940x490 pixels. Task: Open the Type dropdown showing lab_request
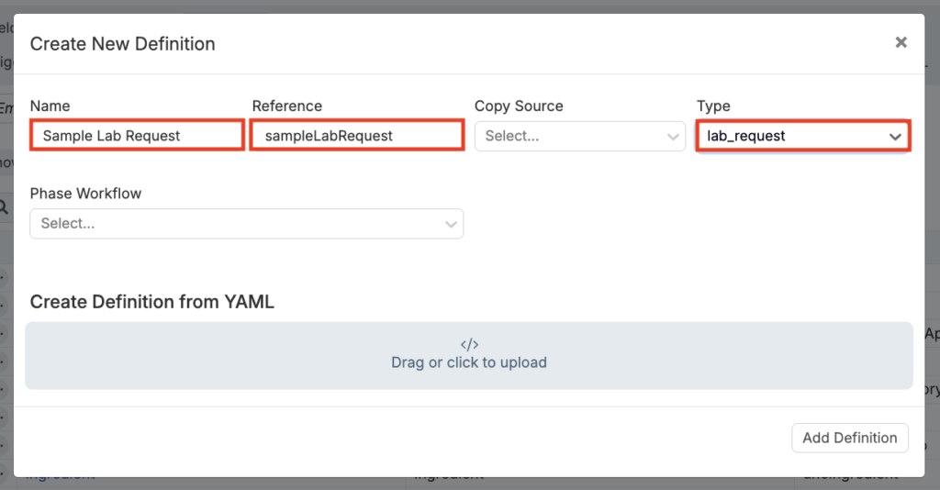point(789,136)
